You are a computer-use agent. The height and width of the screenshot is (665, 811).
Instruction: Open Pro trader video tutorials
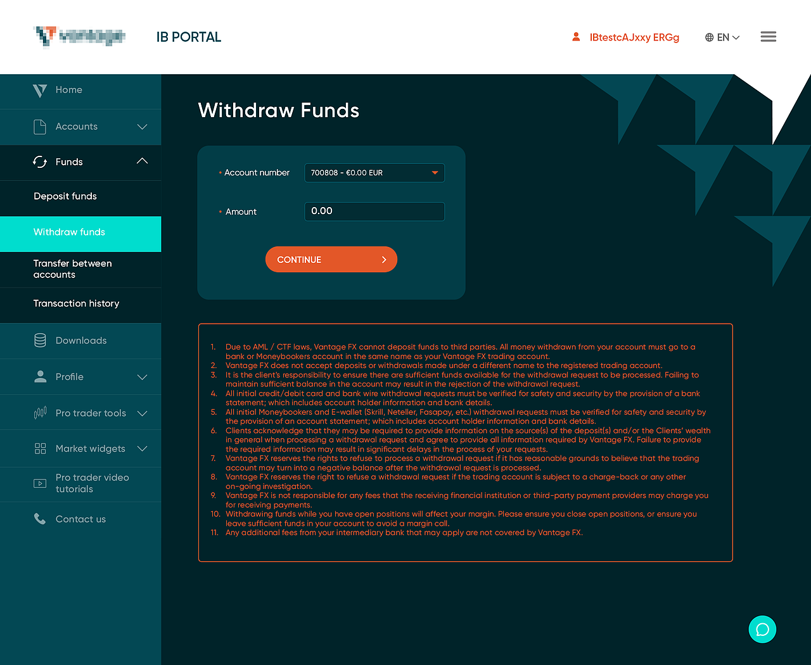click(80, 484)
